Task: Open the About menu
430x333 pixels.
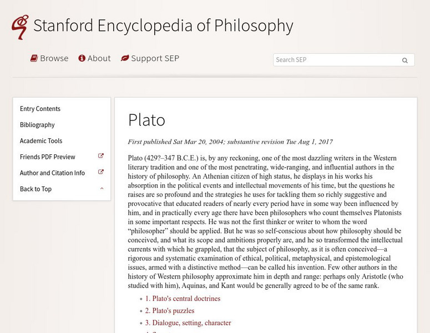Action: 95,58
